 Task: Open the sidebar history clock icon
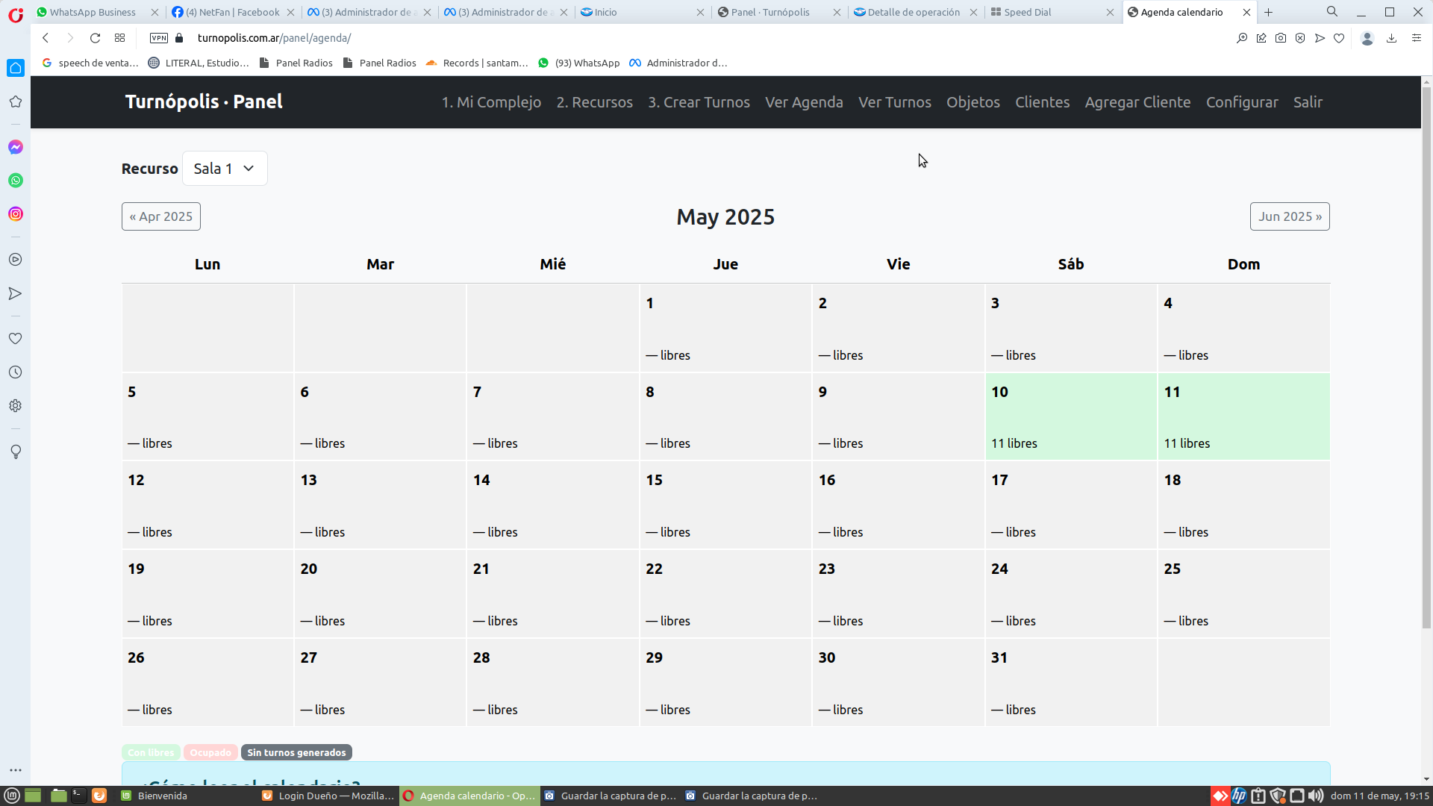pyautogui.click(x=16, y=372)
